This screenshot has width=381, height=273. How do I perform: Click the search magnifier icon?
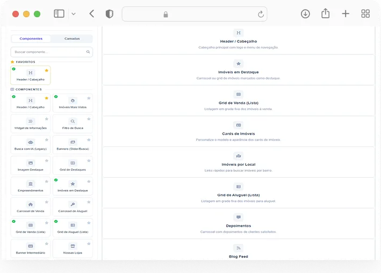tap(88, 52)
